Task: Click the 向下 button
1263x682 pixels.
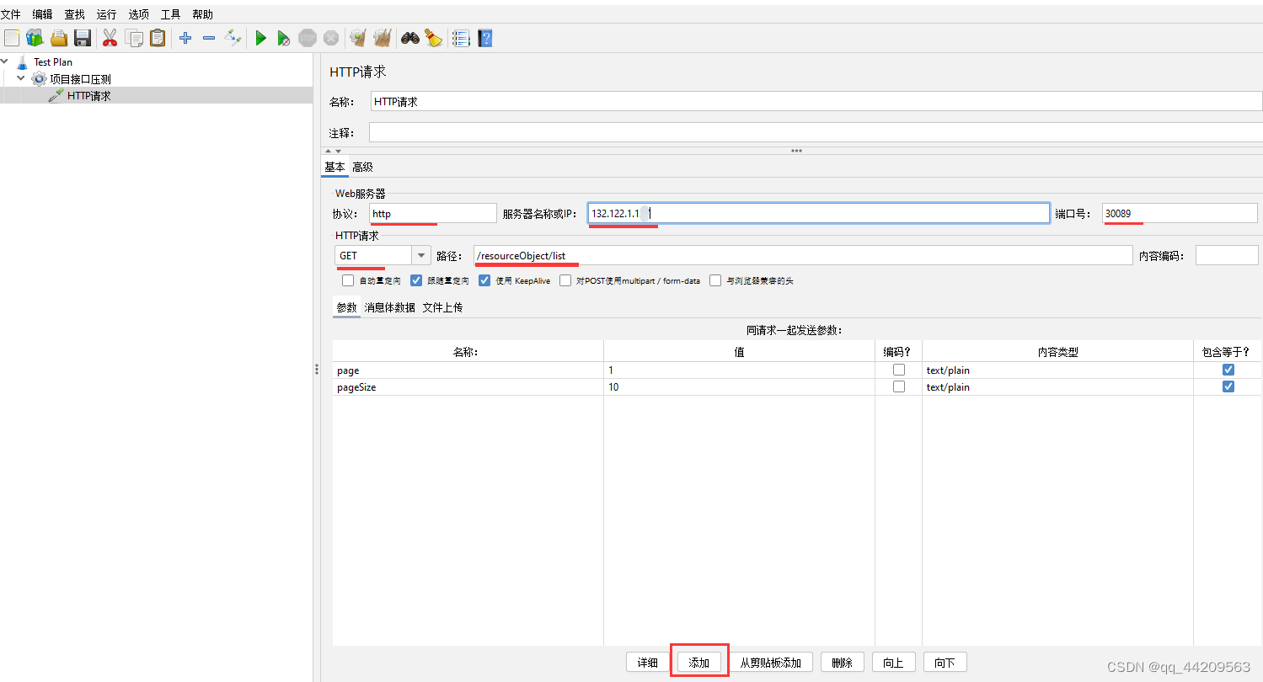Action: coord(945,663)
